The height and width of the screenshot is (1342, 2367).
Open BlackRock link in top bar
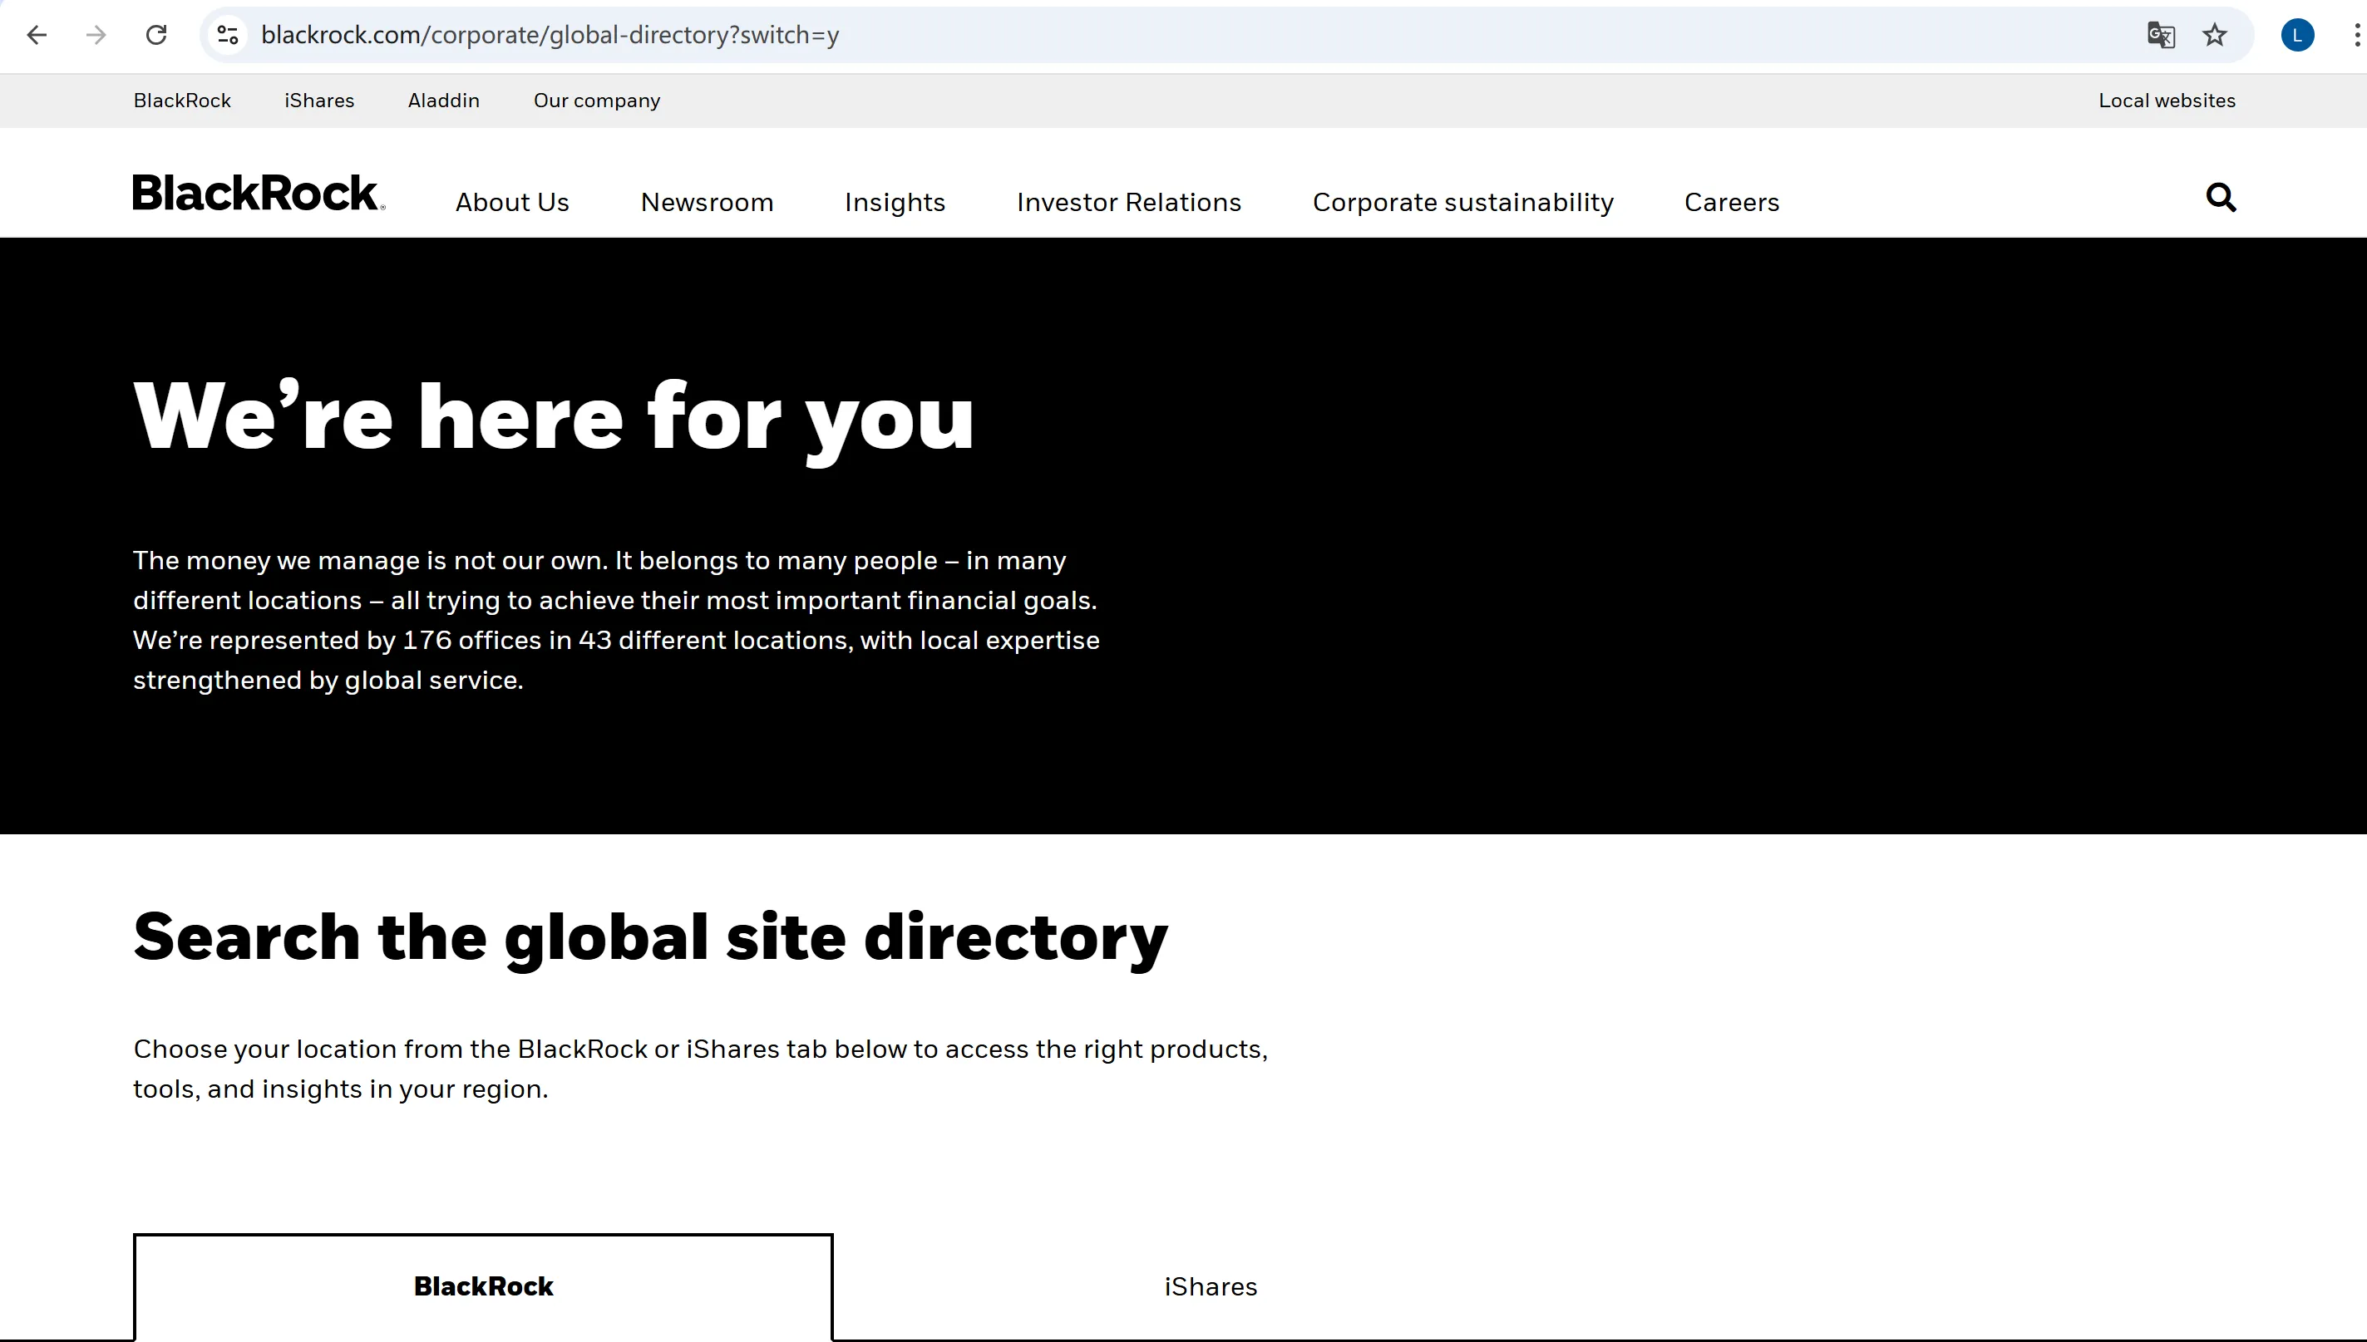(183, 101)
